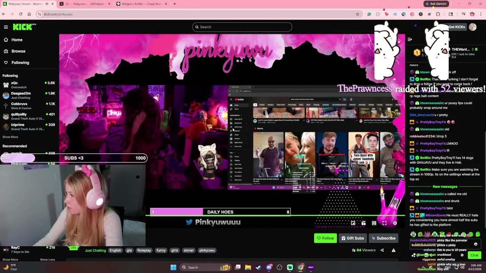486x273 pixels.
Task: Click the Kick search field
Action: pyautogui.click(x=242, y=27)
